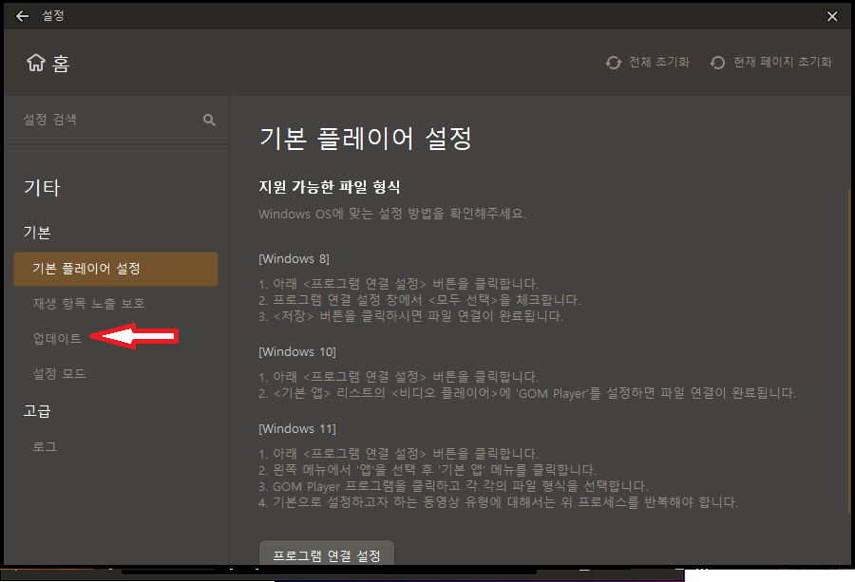Screen dimensions: 855x582
Task: Click the 설정 title text in title bar
Action: [x=53, y=16]
